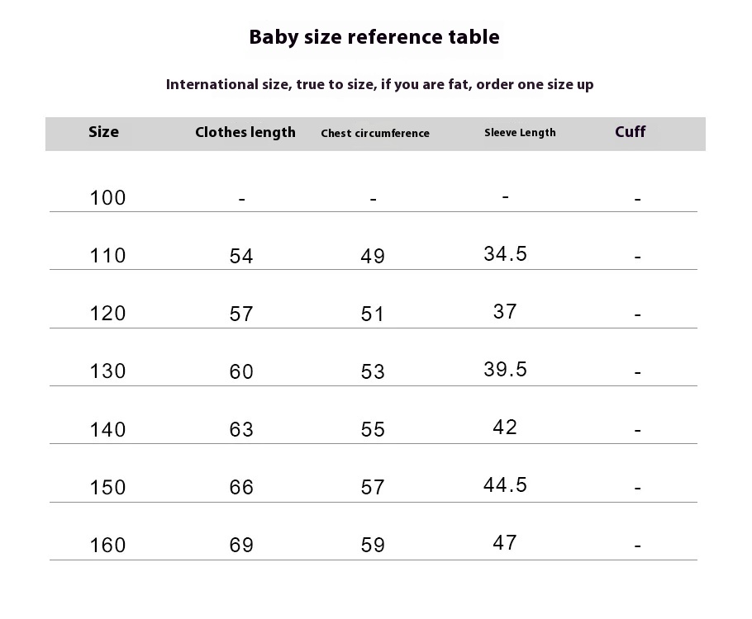Select the 'Clothes length' column header
The width and height of the screenshot is (752, 619).
click(245, 133)
